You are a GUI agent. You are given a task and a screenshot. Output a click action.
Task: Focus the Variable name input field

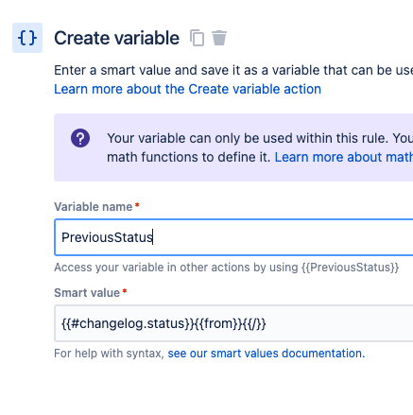[233, 237]
